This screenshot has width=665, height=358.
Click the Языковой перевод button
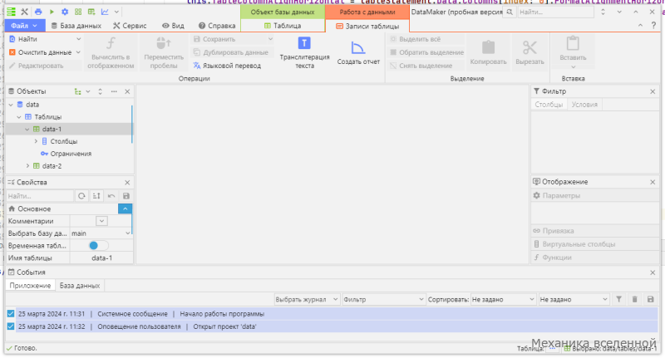(x=227, y=66)
